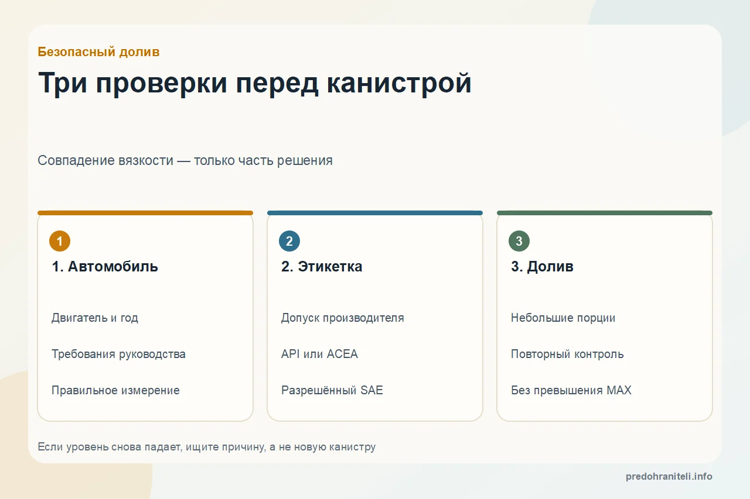Click the text 'Двигатель и год'
This screenshot has height=499, width=750.
tap(95, 318)
